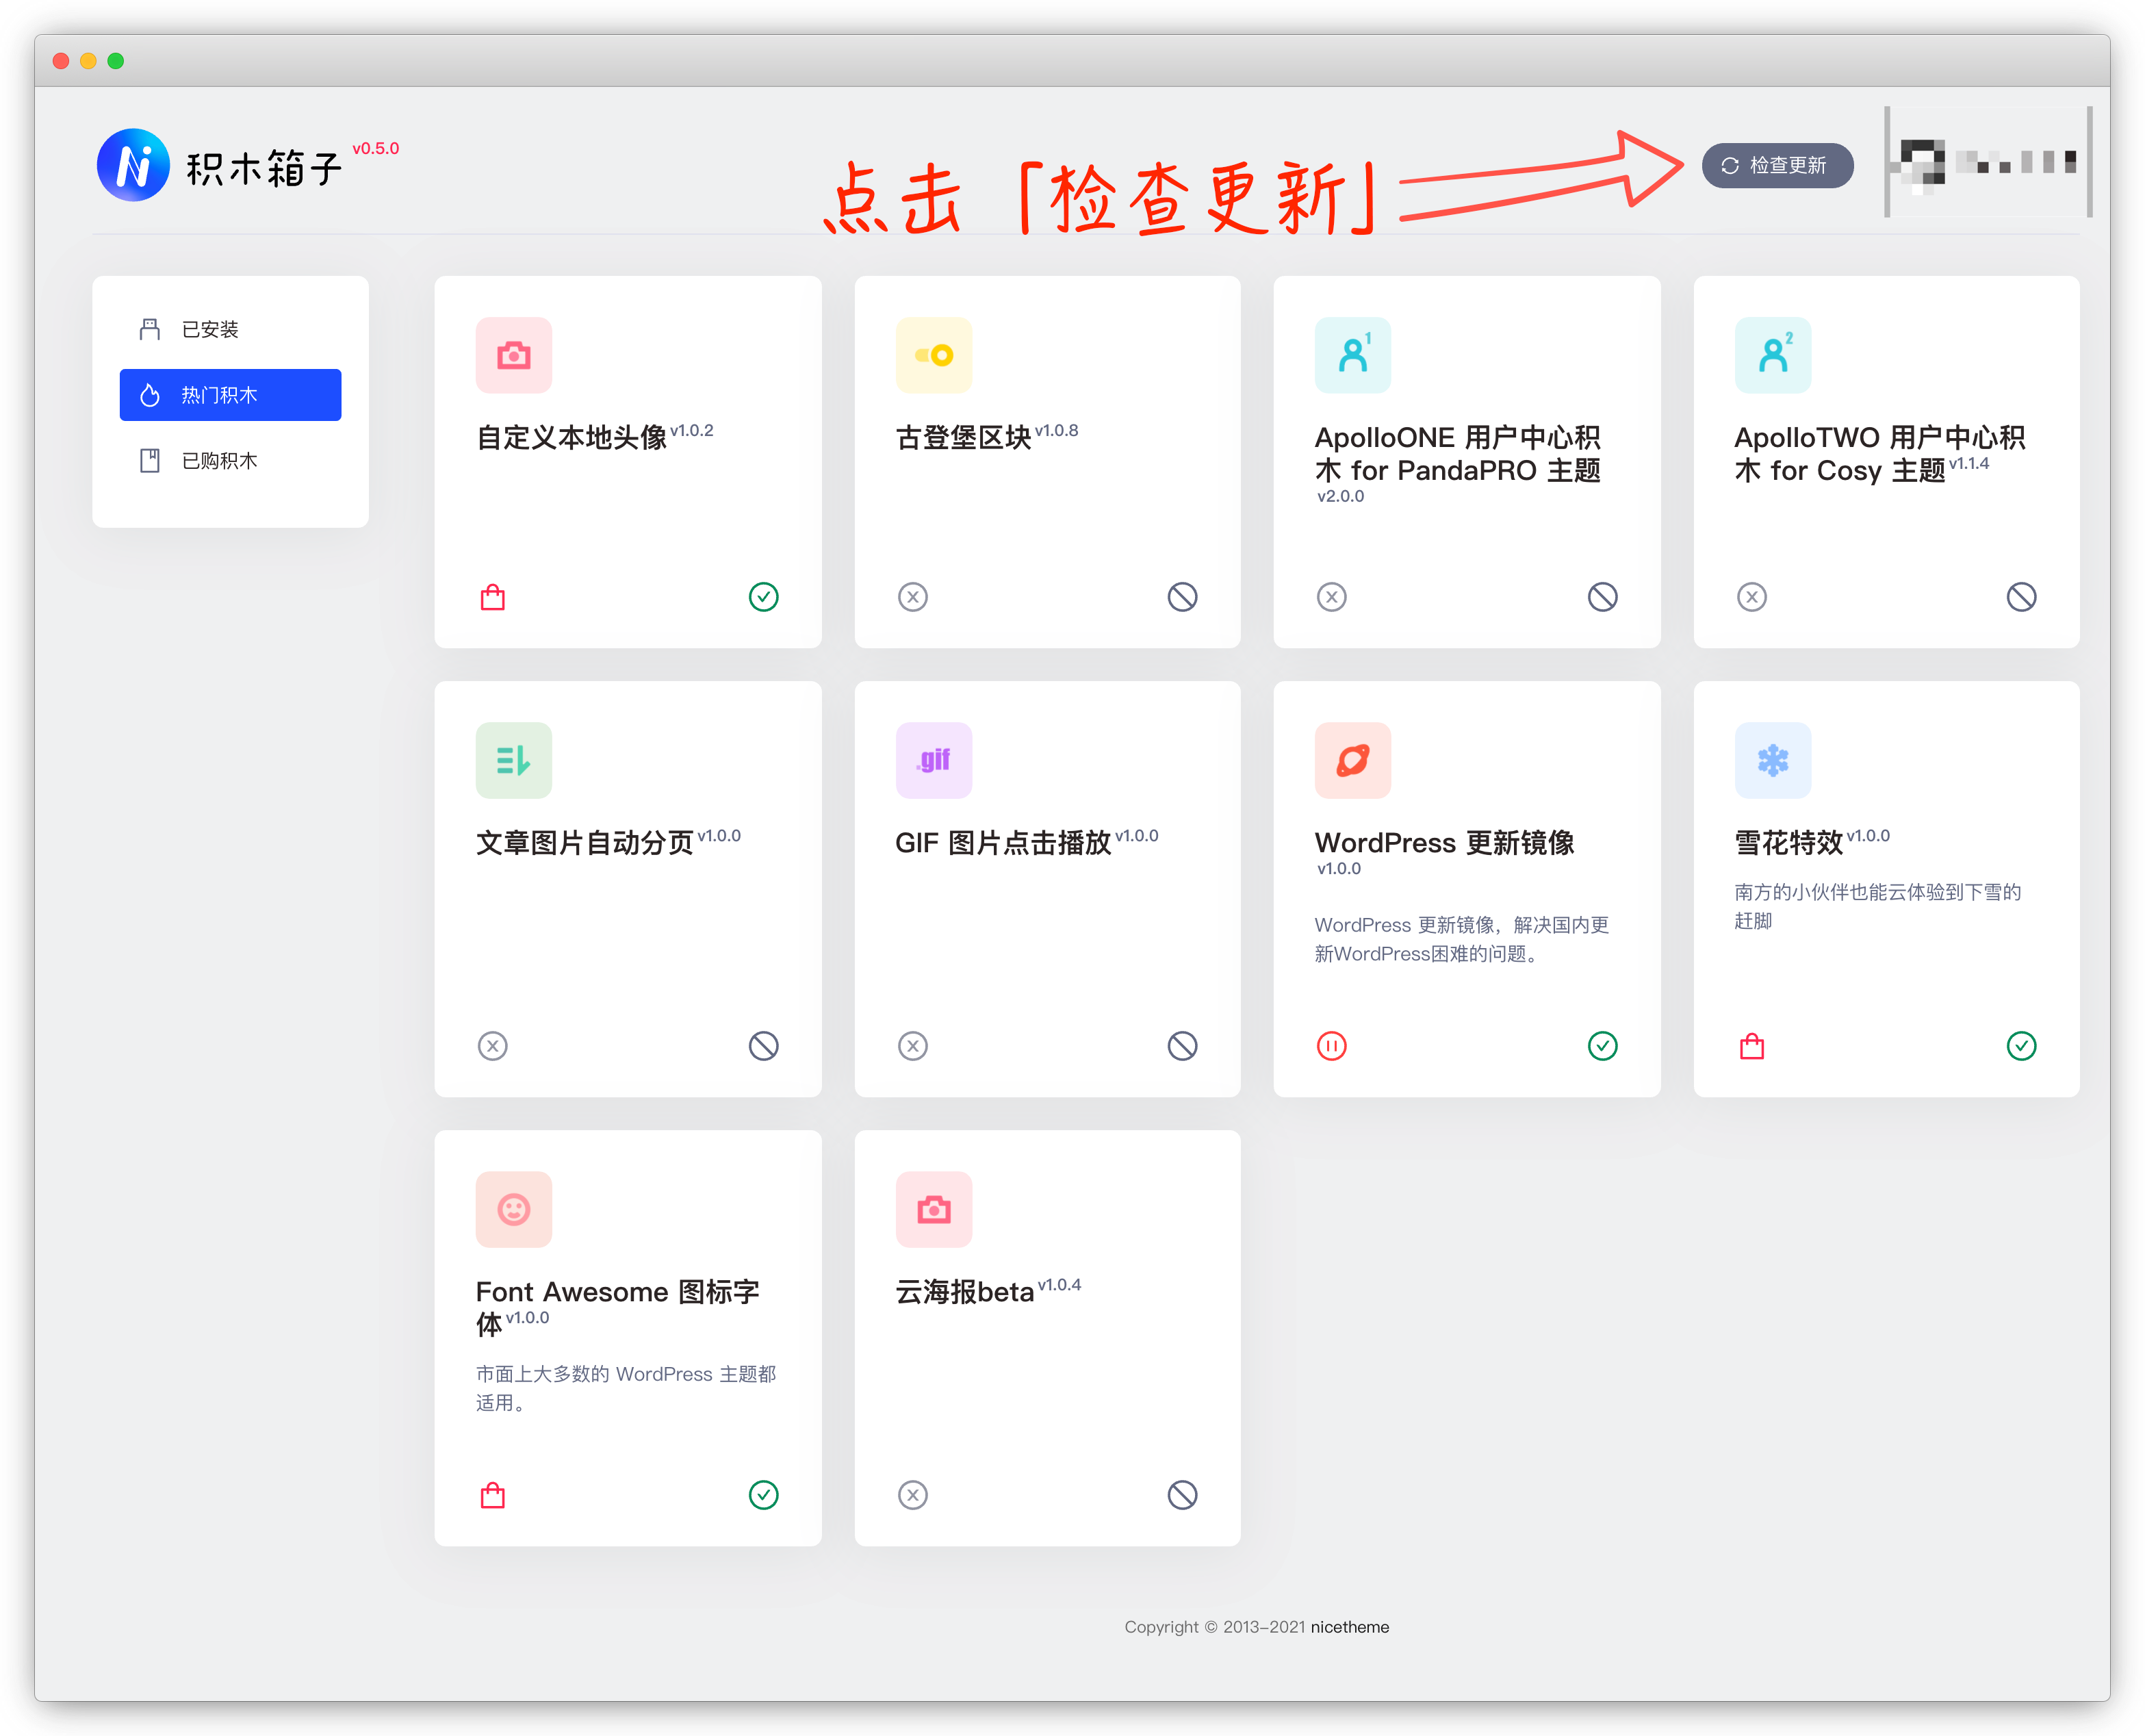Click the prohibited icon on ApolloONE card

1603,597
